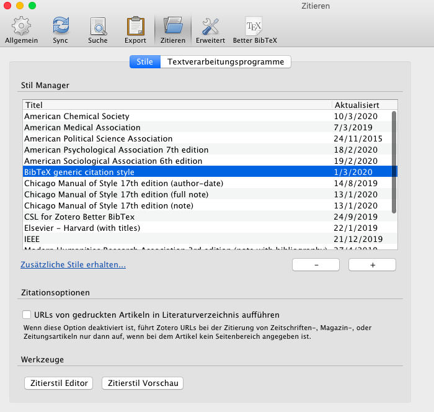
Task: Open the Zitierstil Editor
Action: coord(59,383)
